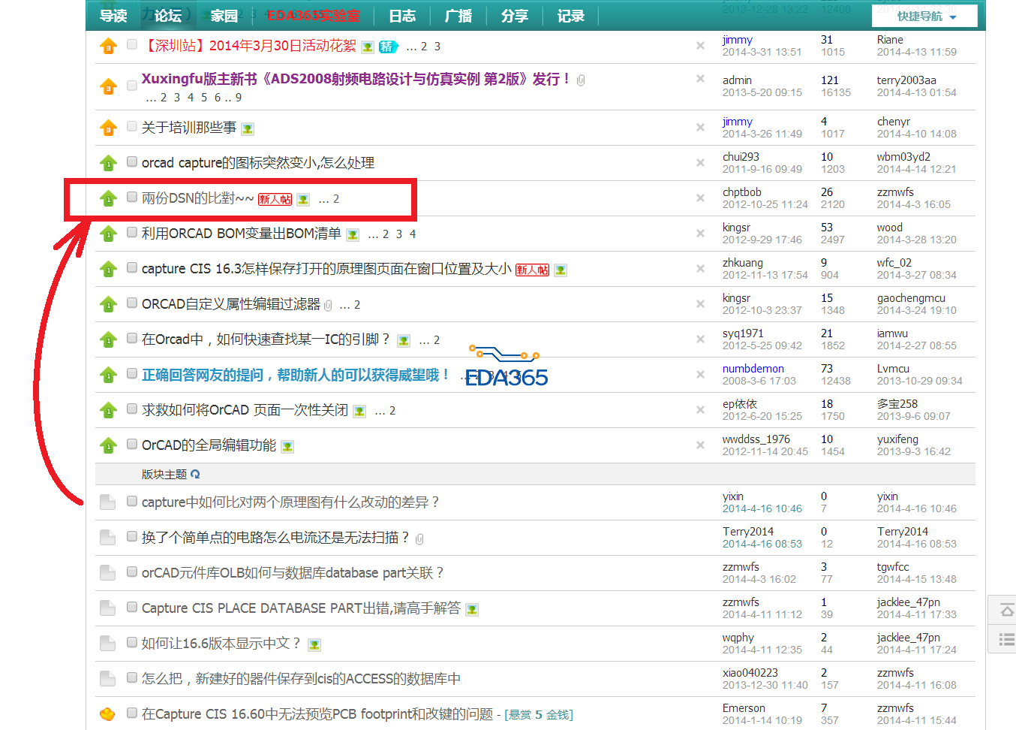Select checkbox beside 兩份DSN的比對
This screenshot has width=1016, height=730.
132,197
